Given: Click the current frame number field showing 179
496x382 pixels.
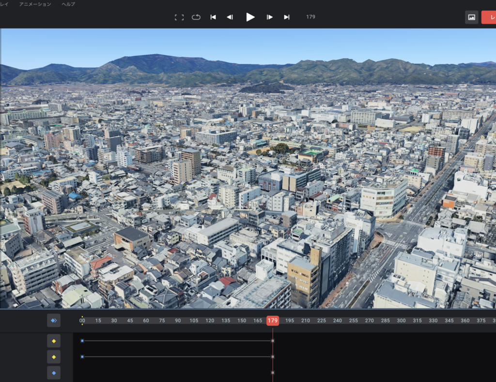Looking at the screenshot, I should pyautogui.click(x=310, y=17).
